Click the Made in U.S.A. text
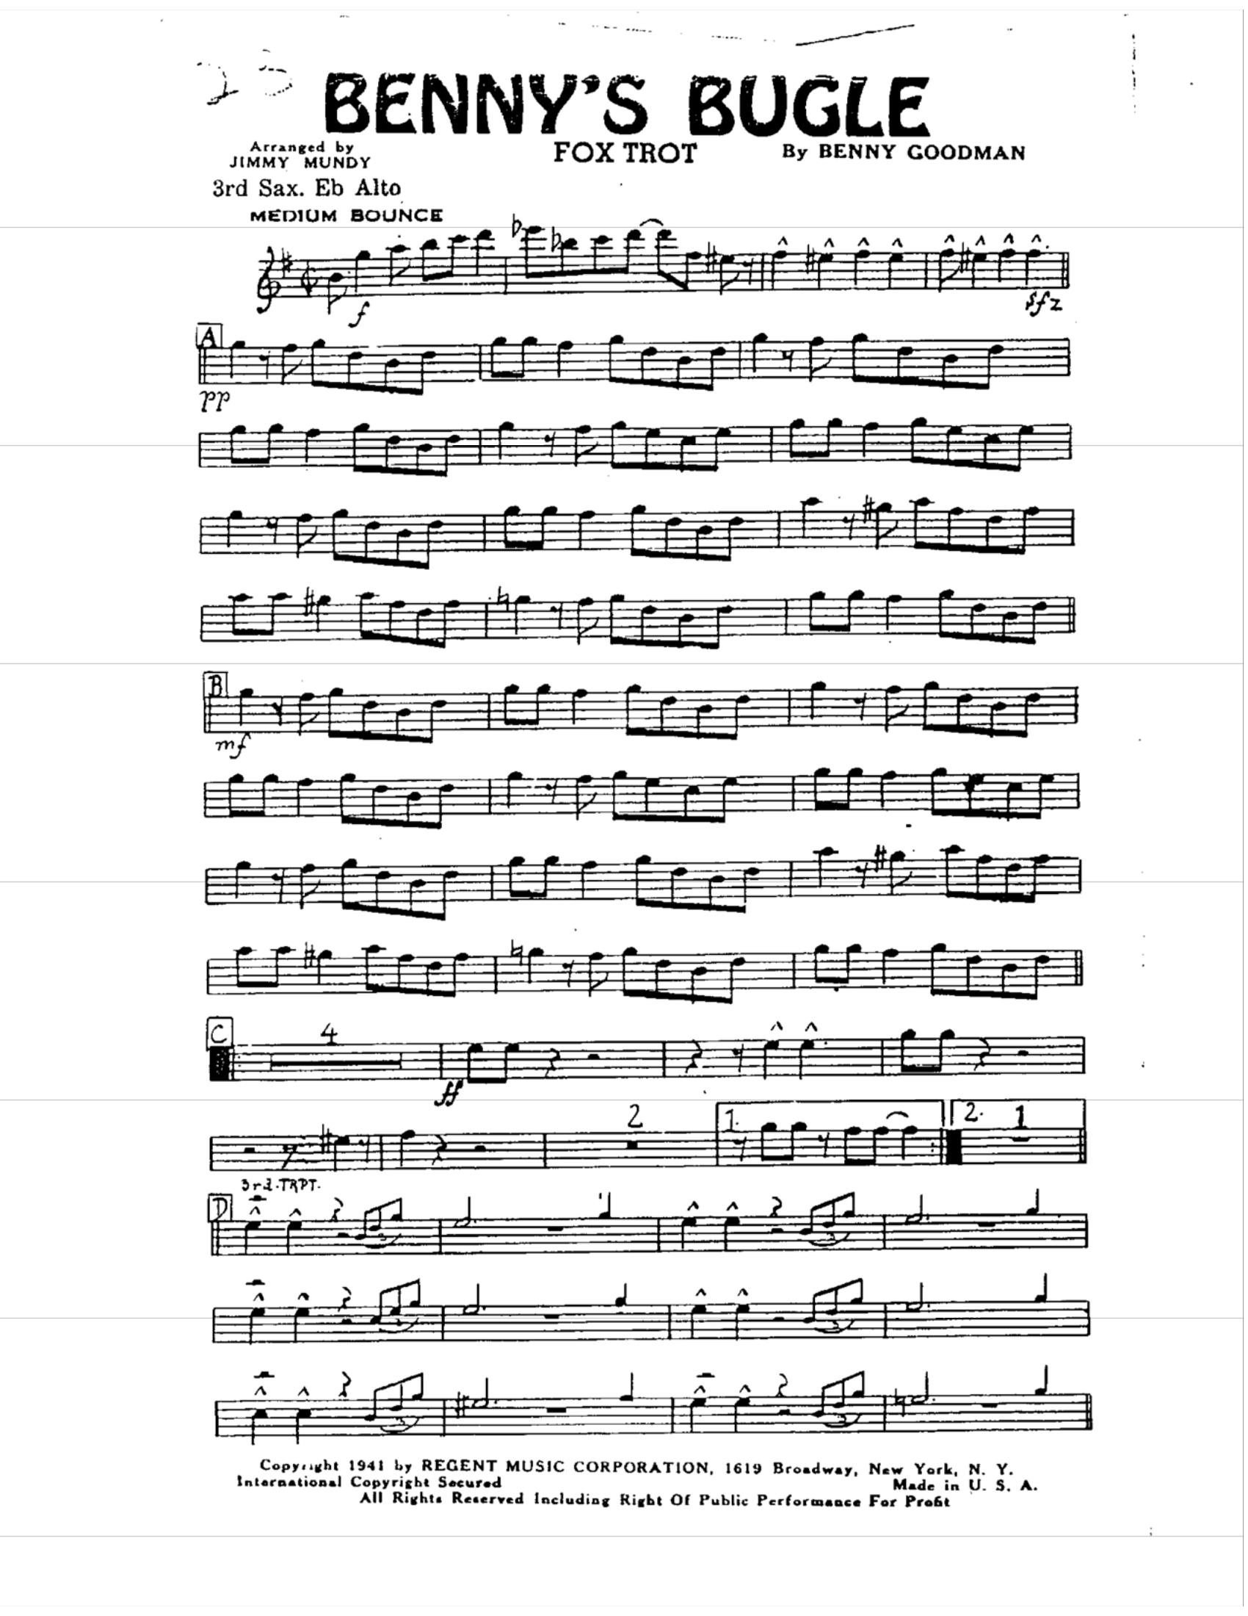 (x=965, y=1484)
